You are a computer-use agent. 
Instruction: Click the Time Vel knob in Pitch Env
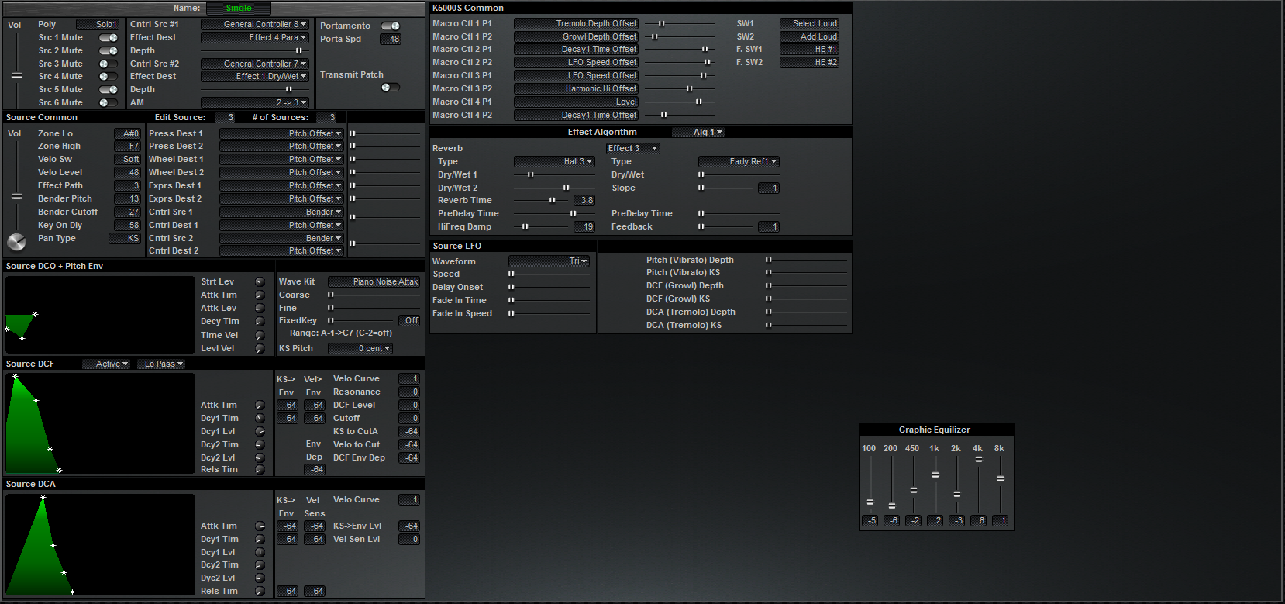point(260,336)
